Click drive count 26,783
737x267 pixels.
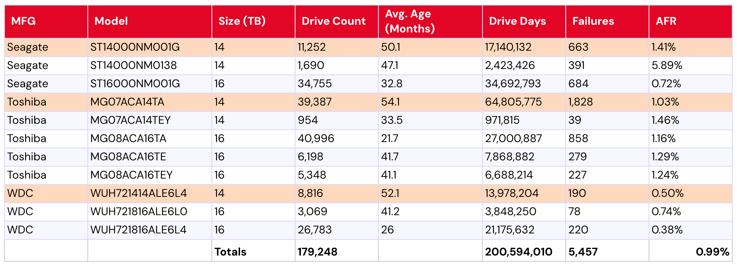315,230
